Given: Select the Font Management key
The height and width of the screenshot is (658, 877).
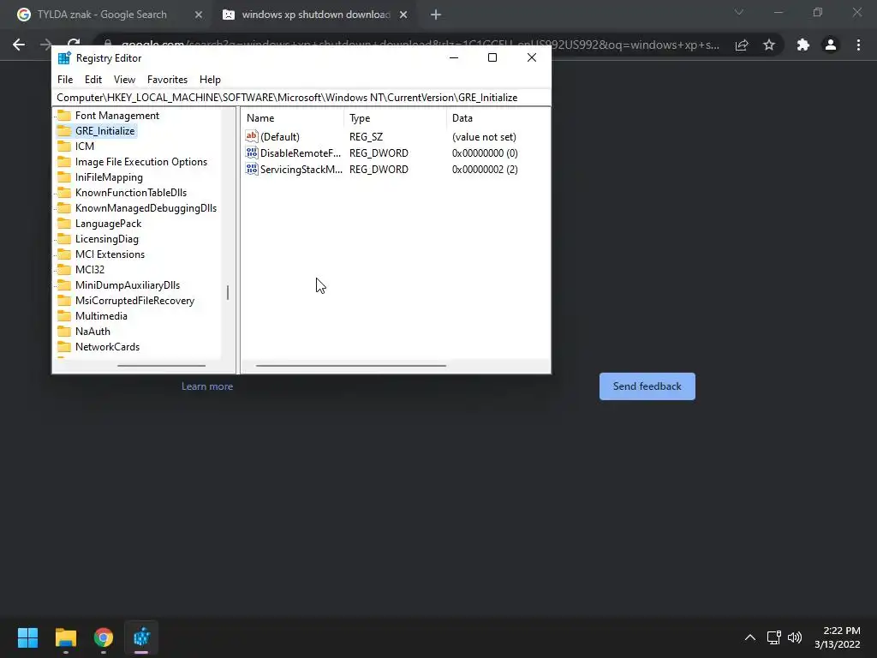Looking at the screenshot, I should (116, 116).
